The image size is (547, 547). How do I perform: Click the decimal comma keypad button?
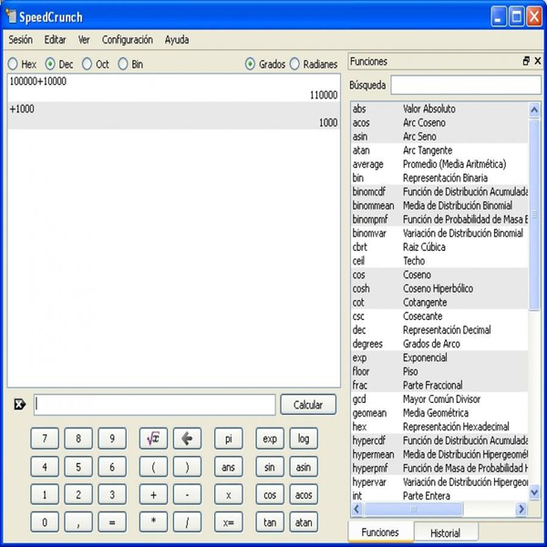pos(78,522)
